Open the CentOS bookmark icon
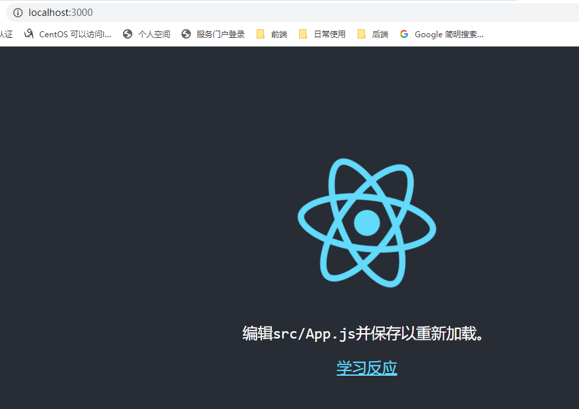Screen dimensions: 579x409 29,34
